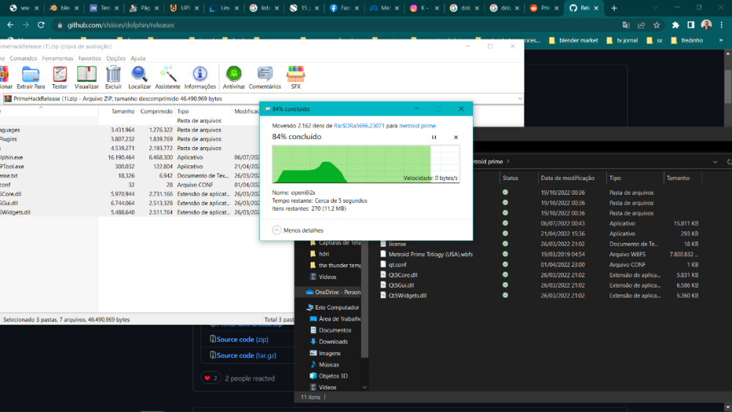The width and height of the screenshot is (732, 412).
Task: Open the Chrome three-dot menu
Action: click(722, 25)
